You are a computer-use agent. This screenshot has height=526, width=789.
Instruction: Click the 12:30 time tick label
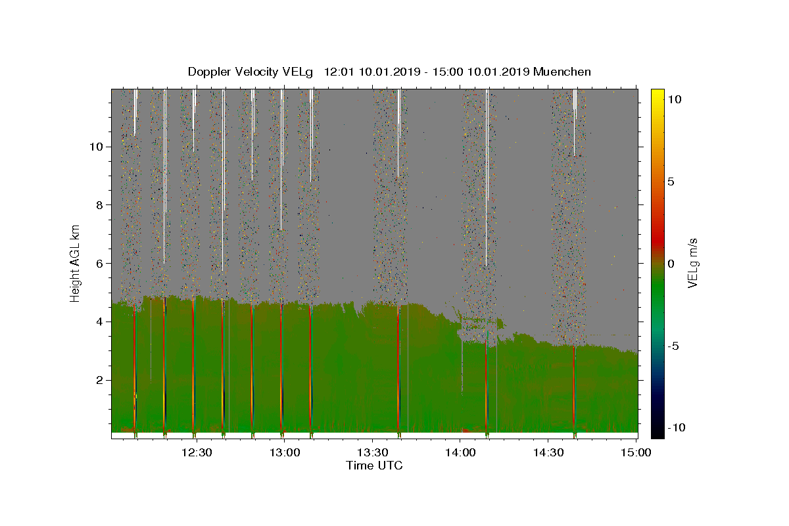point(197,452)
